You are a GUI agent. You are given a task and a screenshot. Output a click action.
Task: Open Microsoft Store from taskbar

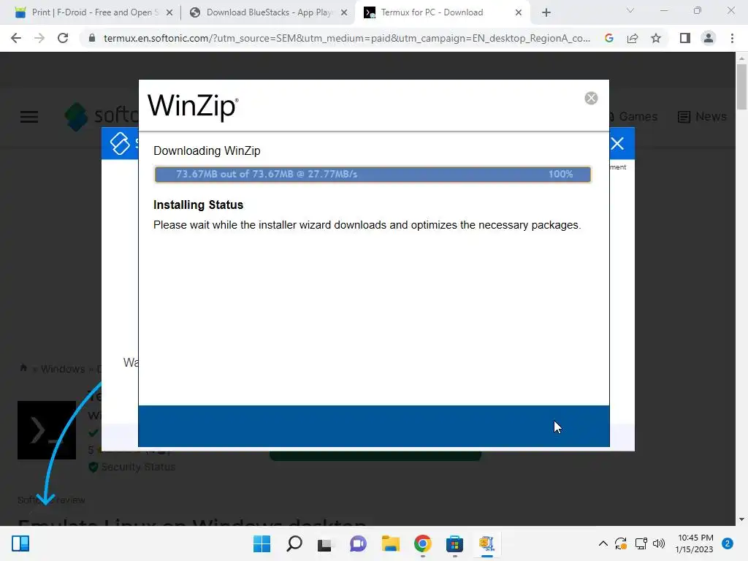pos(454,543)
